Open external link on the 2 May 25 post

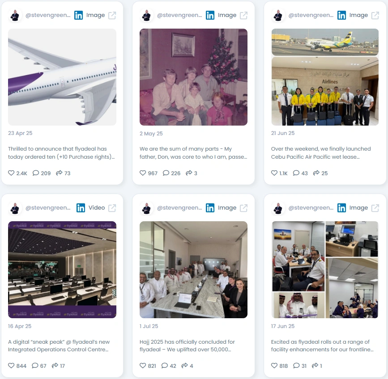243,15
